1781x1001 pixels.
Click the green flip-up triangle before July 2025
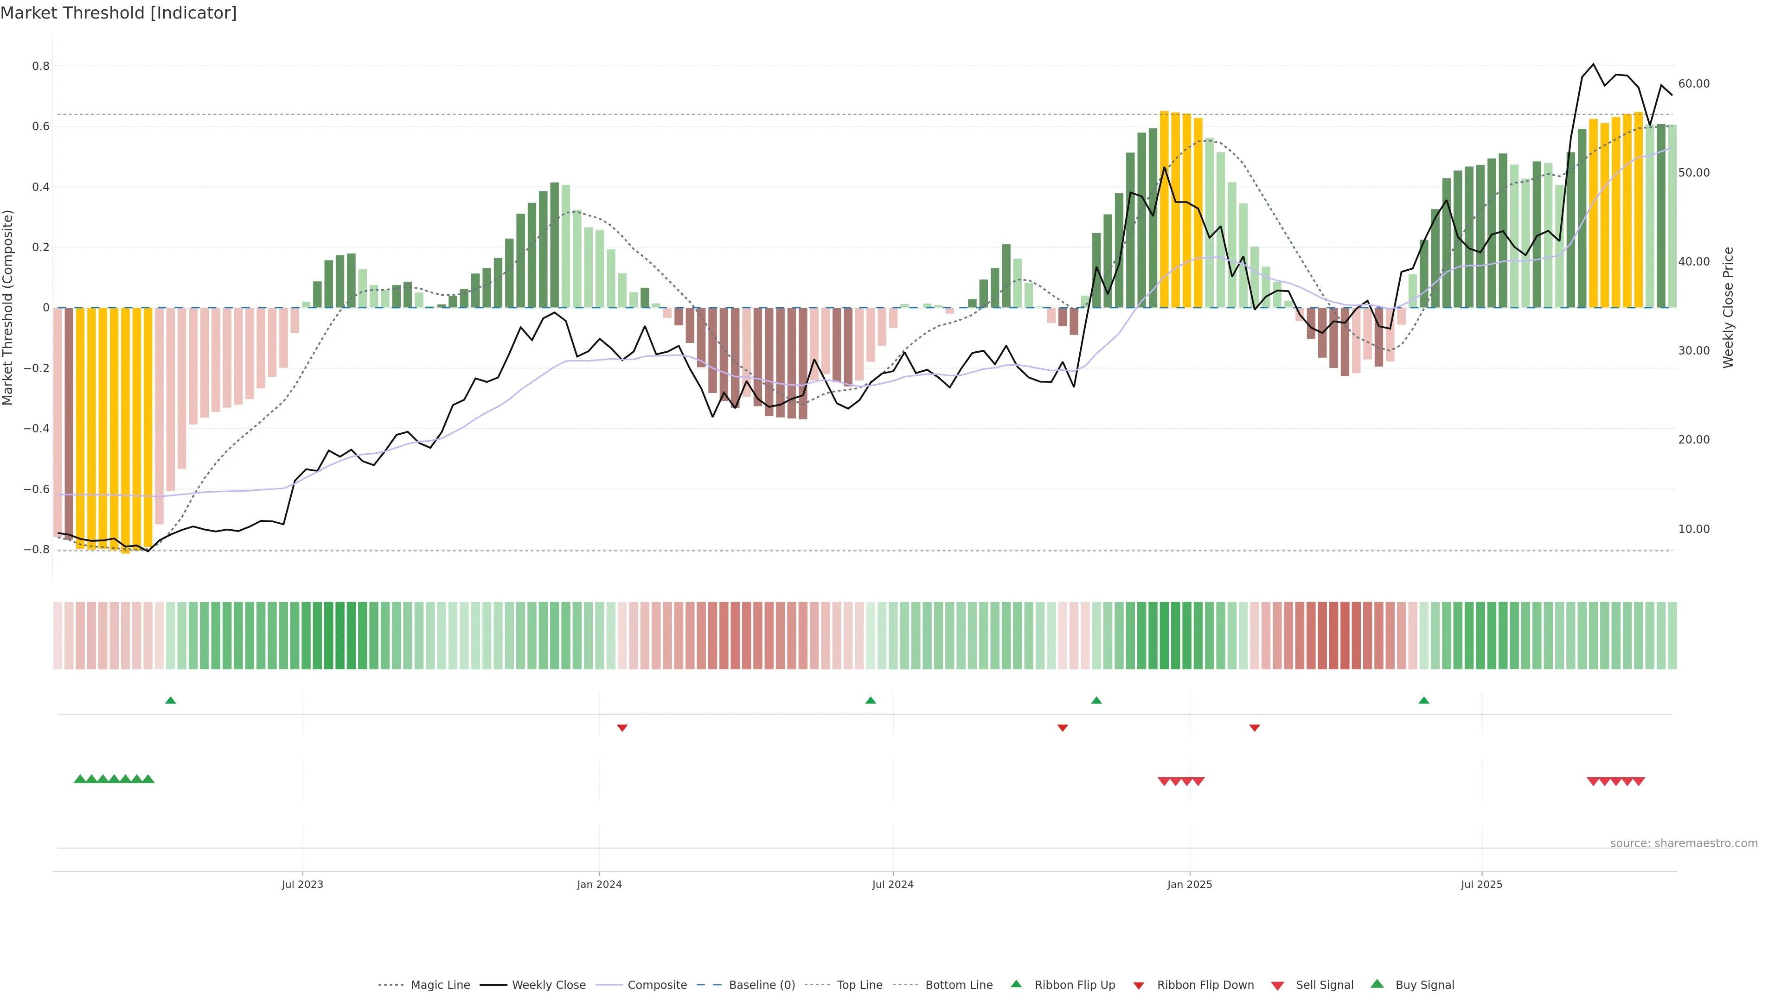[1423, 701]
